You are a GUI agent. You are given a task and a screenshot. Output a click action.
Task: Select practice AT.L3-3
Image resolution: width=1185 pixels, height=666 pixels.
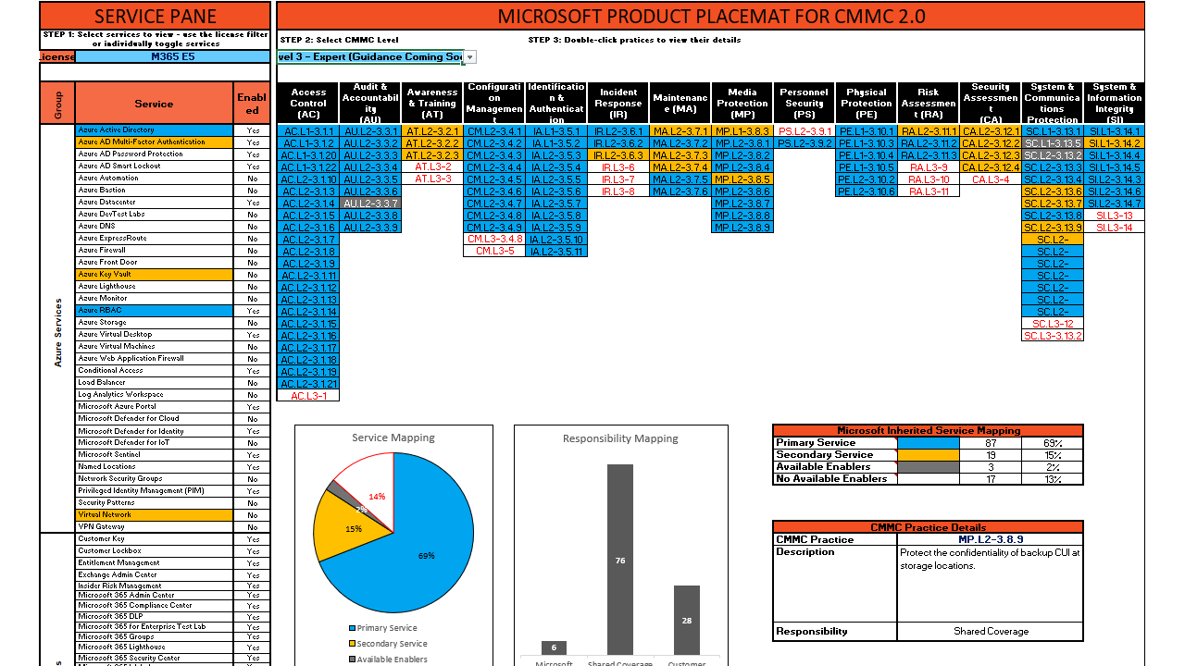coord(432,179)
